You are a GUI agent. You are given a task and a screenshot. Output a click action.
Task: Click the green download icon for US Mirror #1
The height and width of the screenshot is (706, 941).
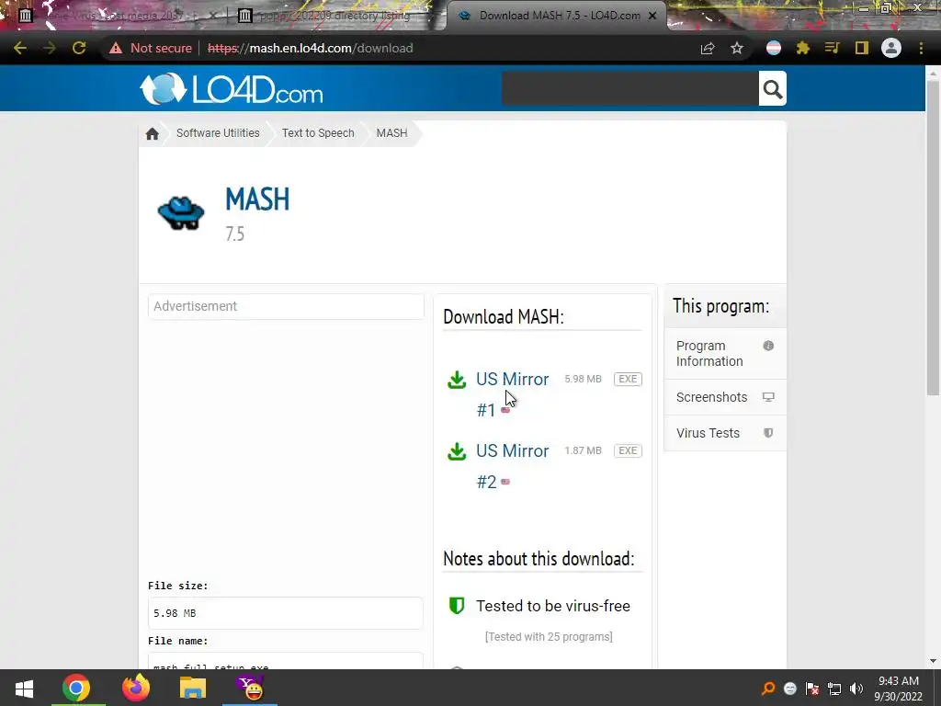[x=457, y=380]
